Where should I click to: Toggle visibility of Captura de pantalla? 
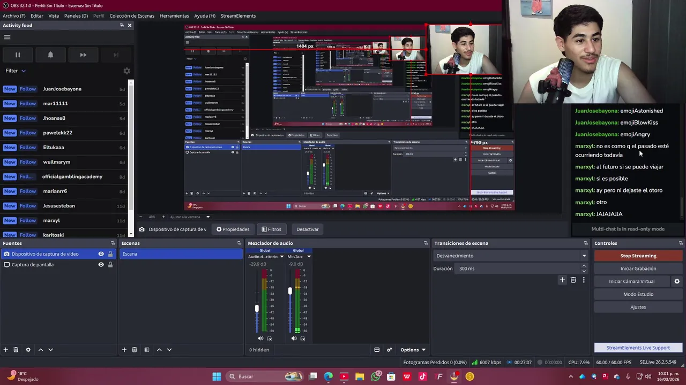[x=101, y=265]
